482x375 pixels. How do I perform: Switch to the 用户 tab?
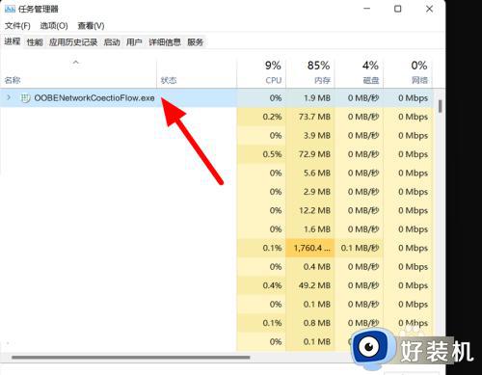(x=134, y=42)
